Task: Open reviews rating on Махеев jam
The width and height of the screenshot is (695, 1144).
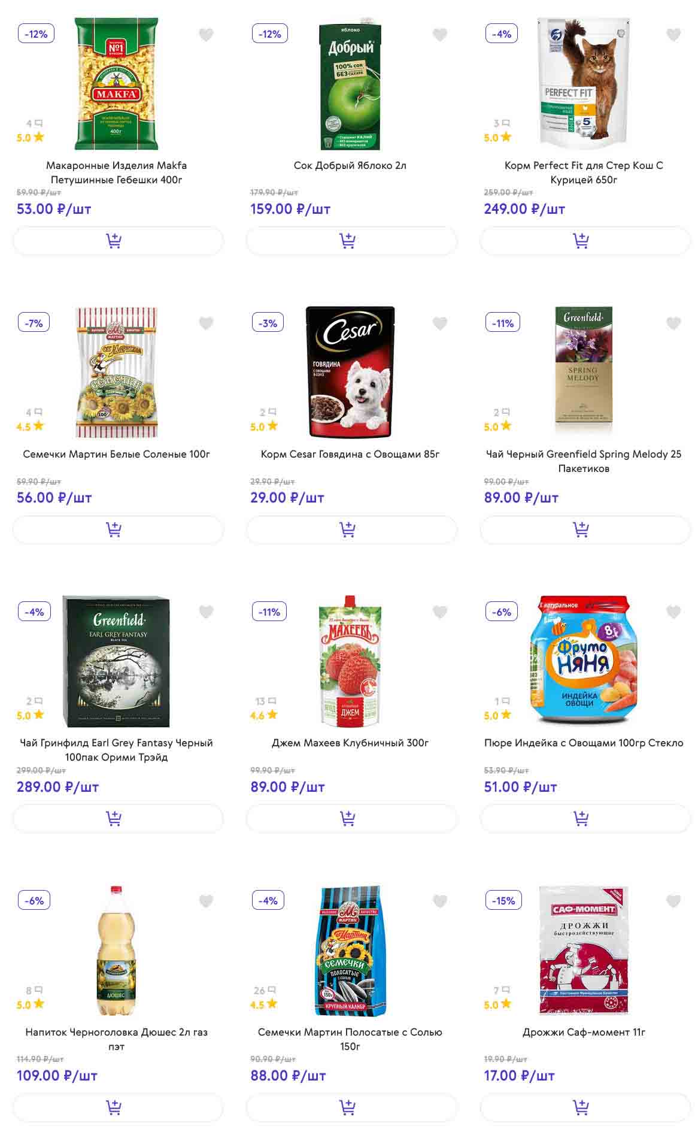Action: [x=264, y=708]
